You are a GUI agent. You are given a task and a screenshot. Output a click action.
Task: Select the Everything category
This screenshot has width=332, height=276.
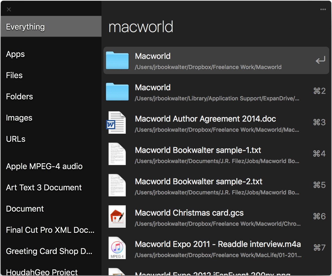51,27
